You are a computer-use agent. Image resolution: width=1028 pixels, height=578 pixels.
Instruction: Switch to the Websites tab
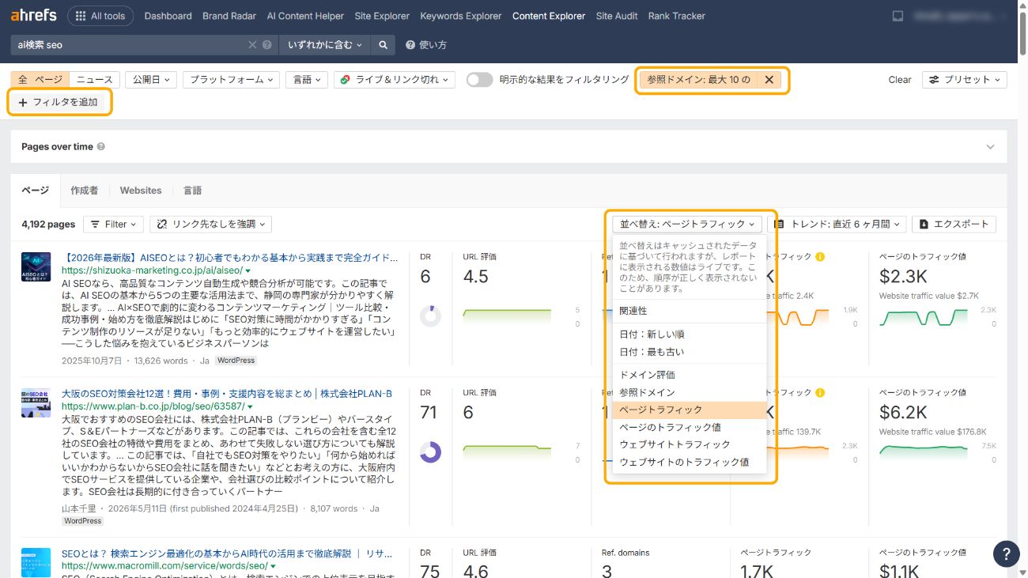(141, 191)
